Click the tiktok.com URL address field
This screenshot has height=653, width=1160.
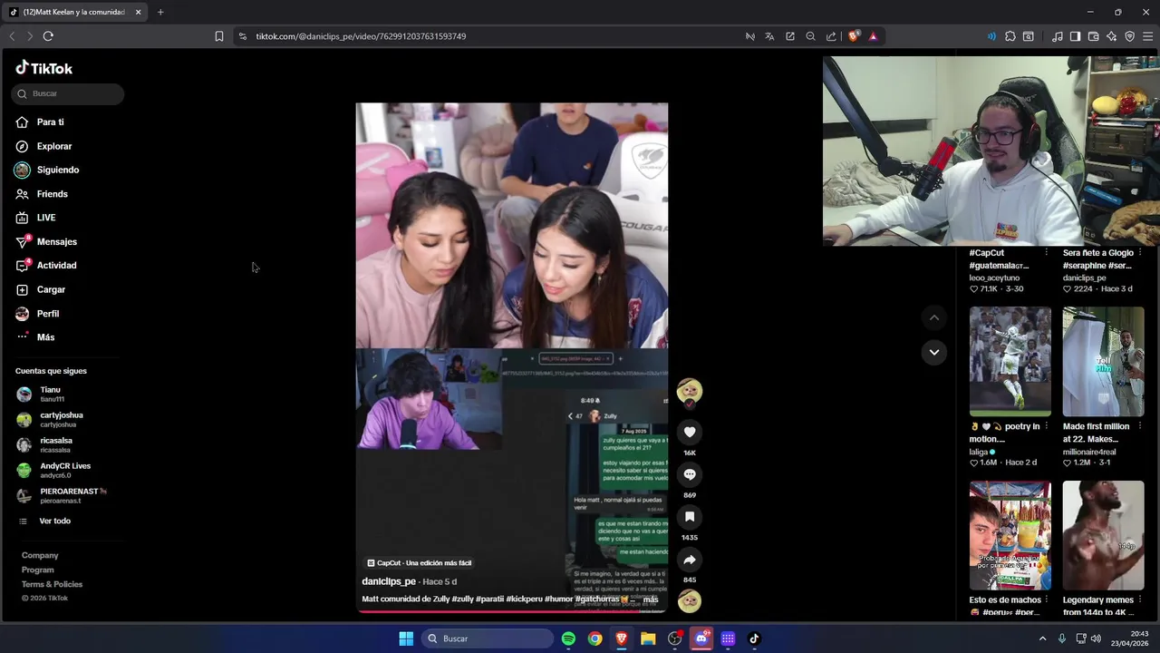[361, 36]
